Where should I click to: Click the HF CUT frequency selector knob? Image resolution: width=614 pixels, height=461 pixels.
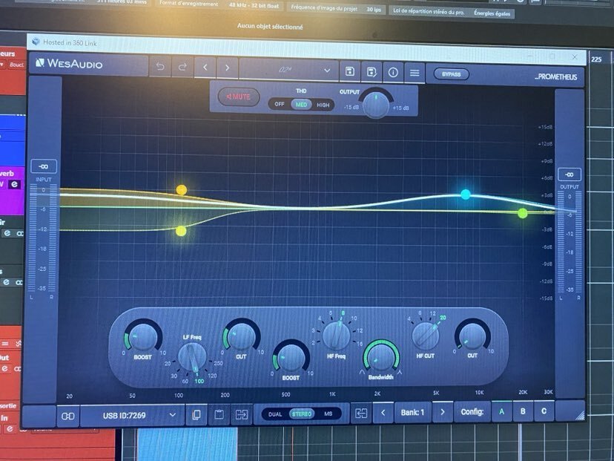[425, 336]
